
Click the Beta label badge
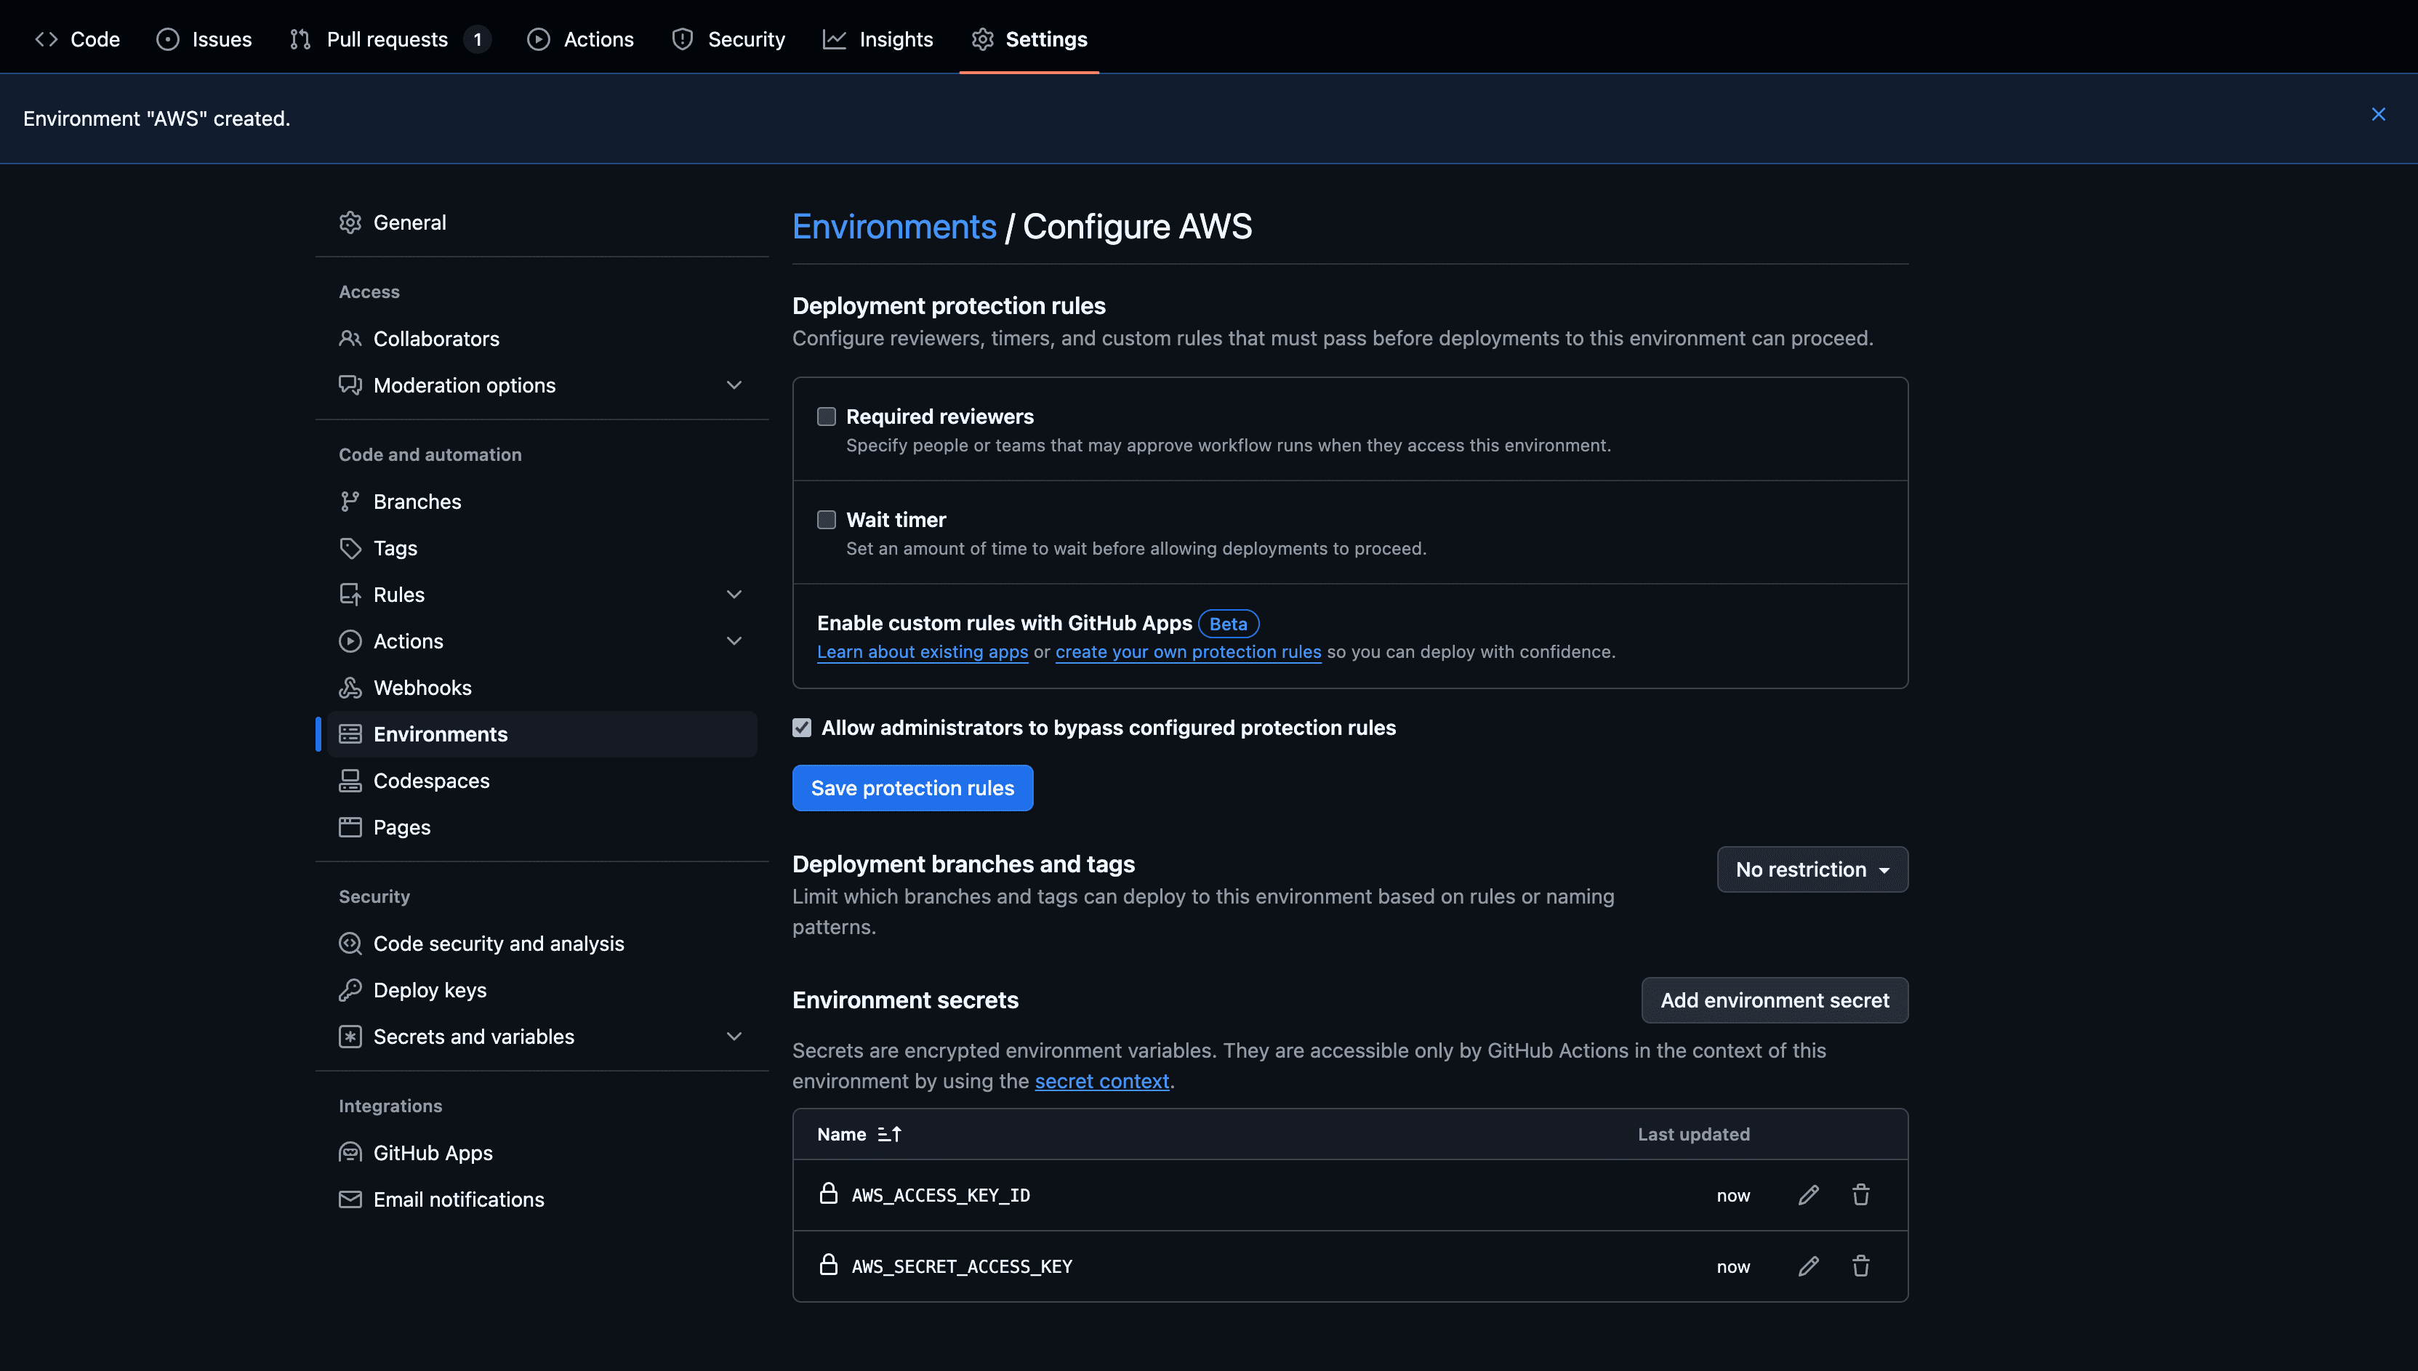click(x=1228, y=624)
